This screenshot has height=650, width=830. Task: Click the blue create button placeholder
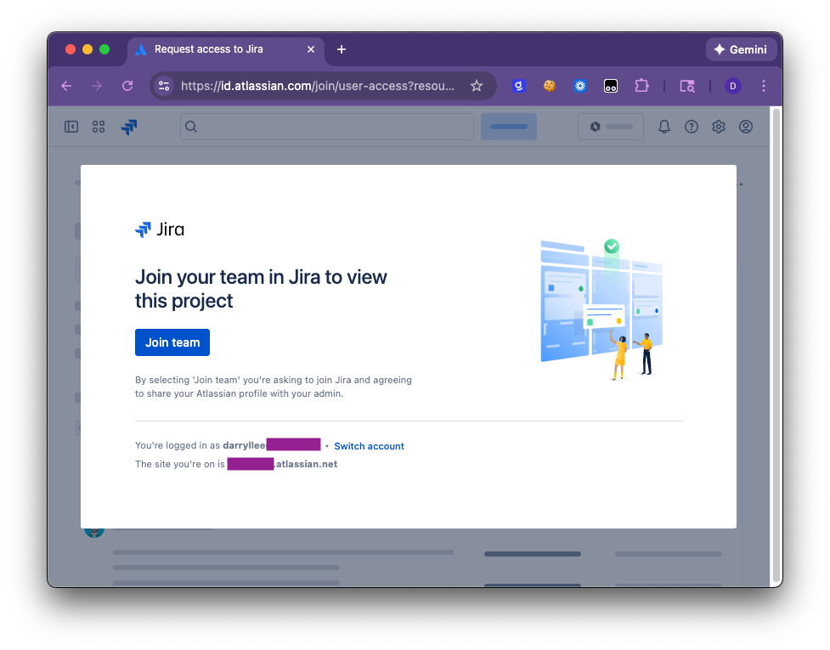[509, 127]
